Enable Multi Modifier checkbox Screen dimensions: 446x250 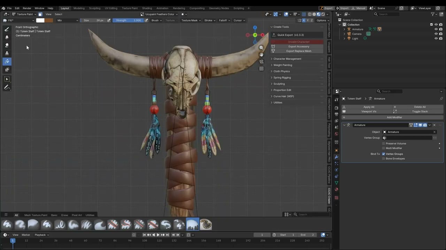click(384, 148)
